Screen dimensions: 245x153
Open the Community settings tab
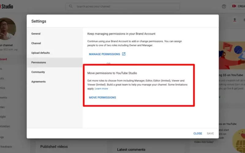tap(38, 72)
